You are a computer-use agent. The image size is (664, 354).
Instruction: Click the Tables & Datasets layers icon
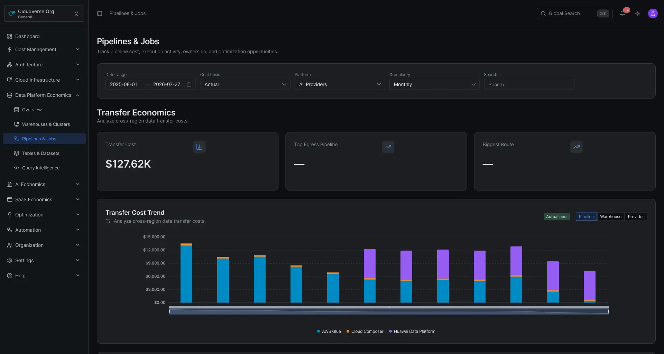pos(17,153)
